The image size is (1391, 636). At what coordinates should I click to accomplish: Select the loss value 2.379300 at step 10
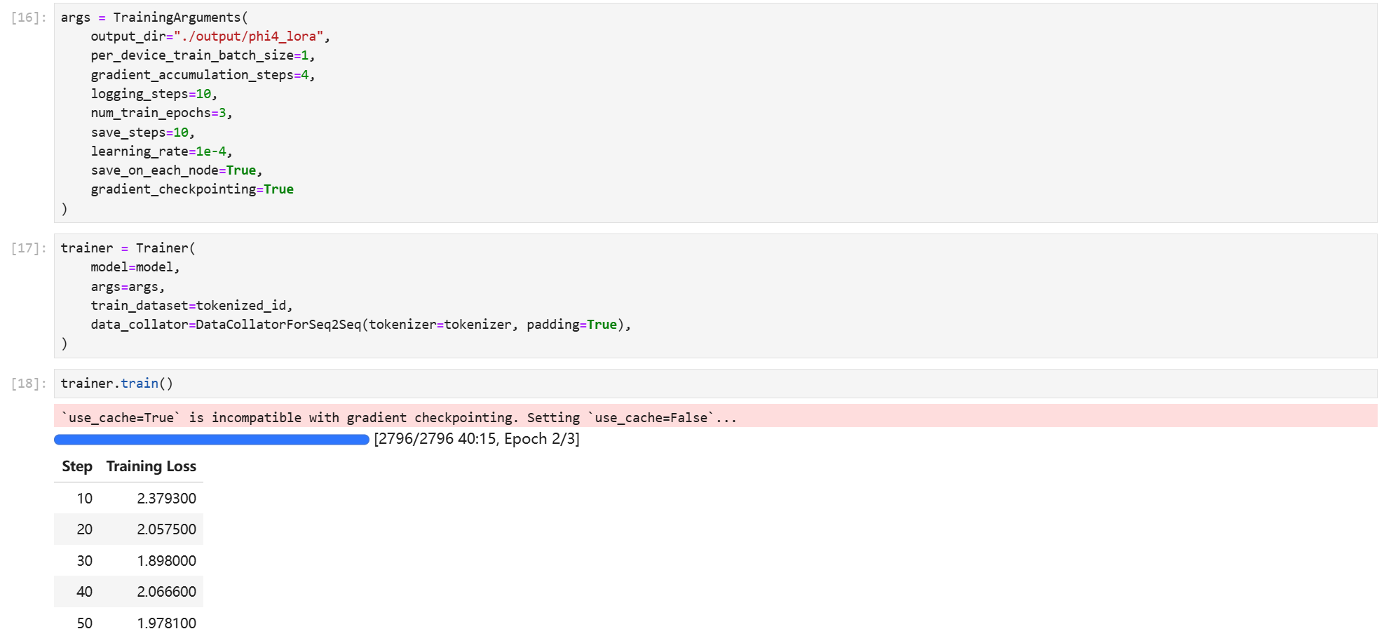pos(166,499)
